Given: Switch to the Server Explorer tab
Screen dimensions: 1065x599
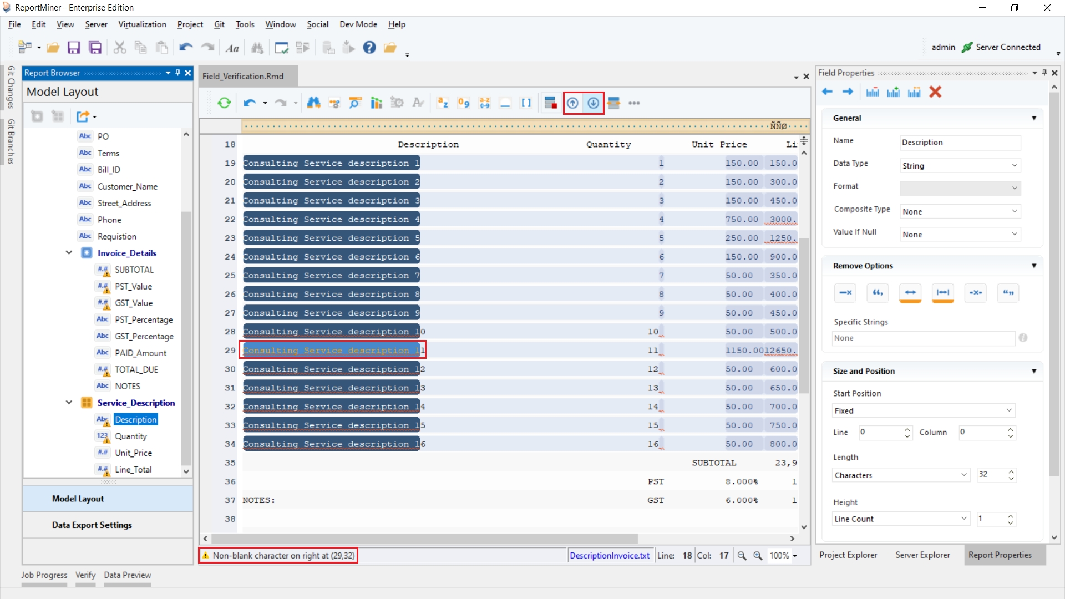Looking at the screenshot, I should (922, 555).
